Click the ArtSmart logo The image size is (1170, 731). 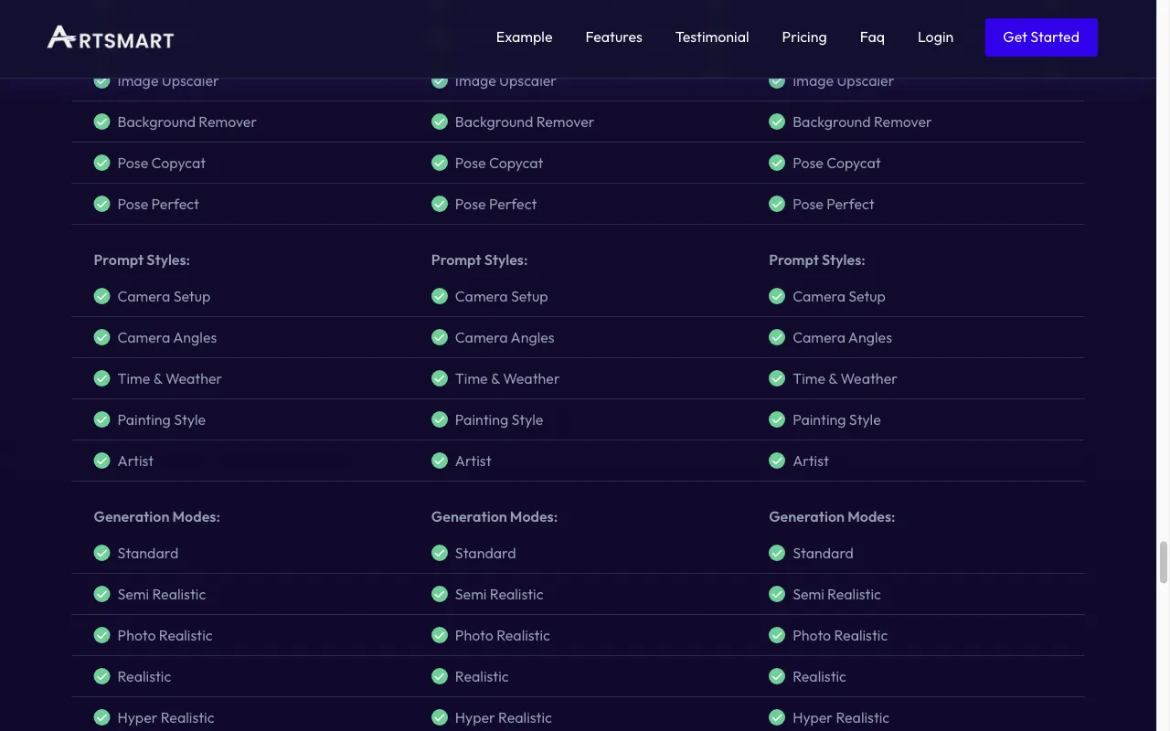[111, 37]
